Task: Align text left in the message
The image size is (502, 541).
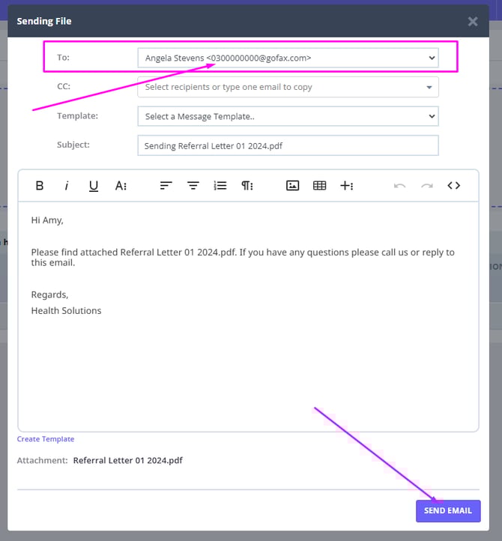Action: pos(166,186)
